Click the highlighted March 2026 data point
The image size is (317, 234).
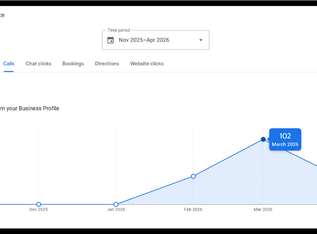tap(263, 139)
